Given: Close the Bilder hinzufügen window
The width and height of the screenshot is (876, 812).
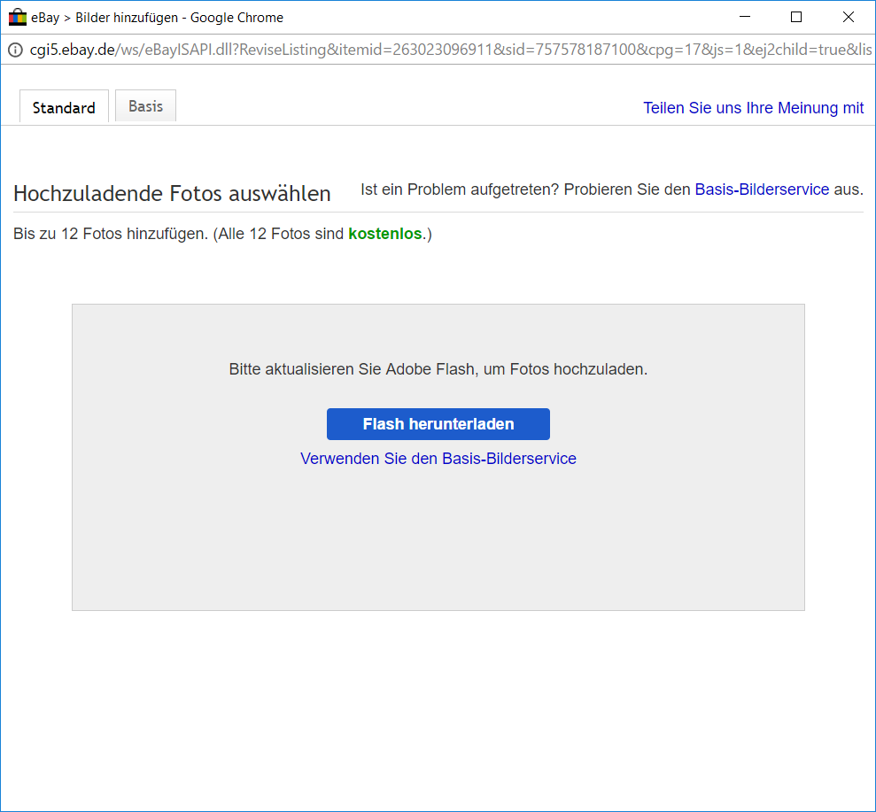Looking at the screenshot, I should click(848, 18).
